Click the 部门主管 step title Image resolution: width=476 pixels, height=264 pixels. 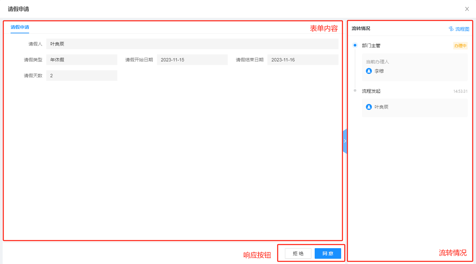click(371, 46)
